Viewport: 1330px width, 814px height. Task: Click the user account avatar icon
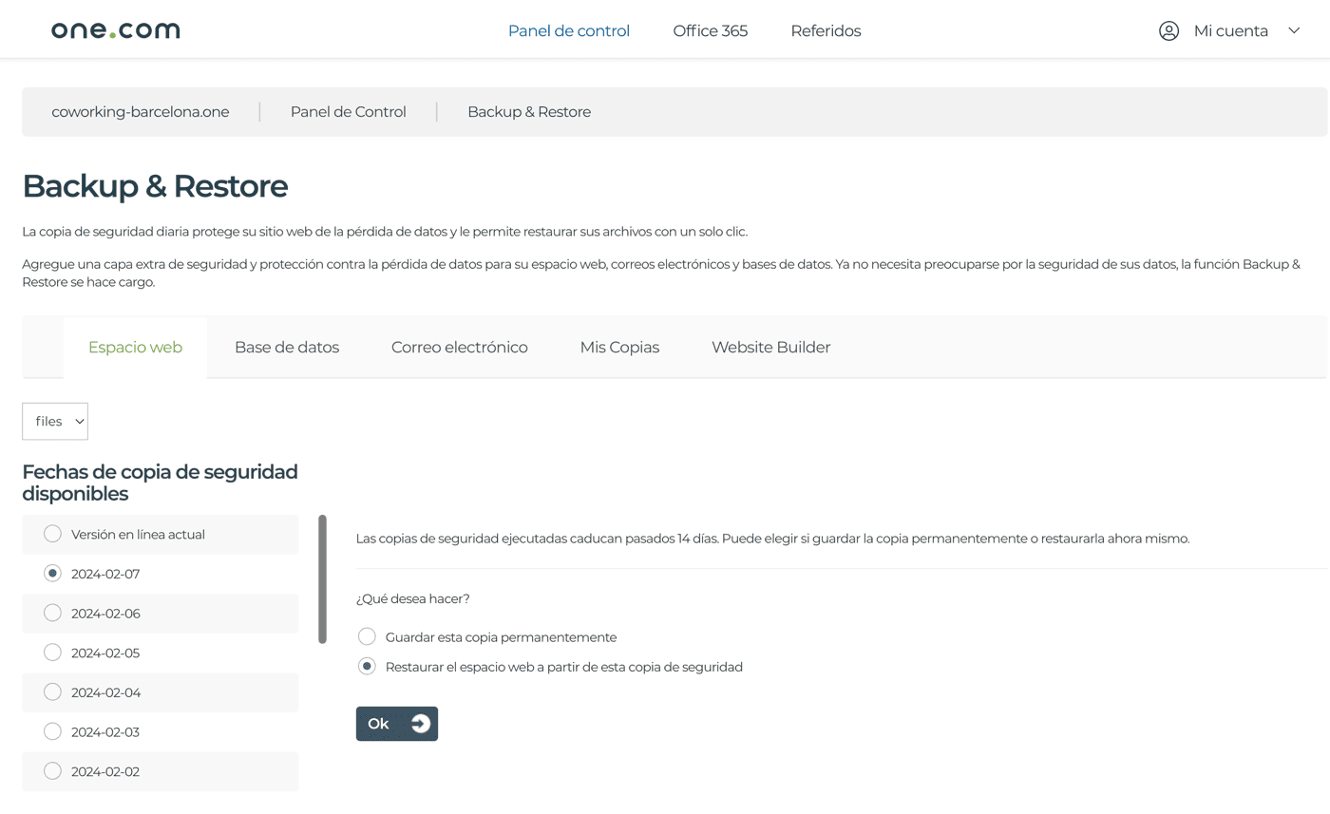pyautogui.click(x=1168, y=30)
